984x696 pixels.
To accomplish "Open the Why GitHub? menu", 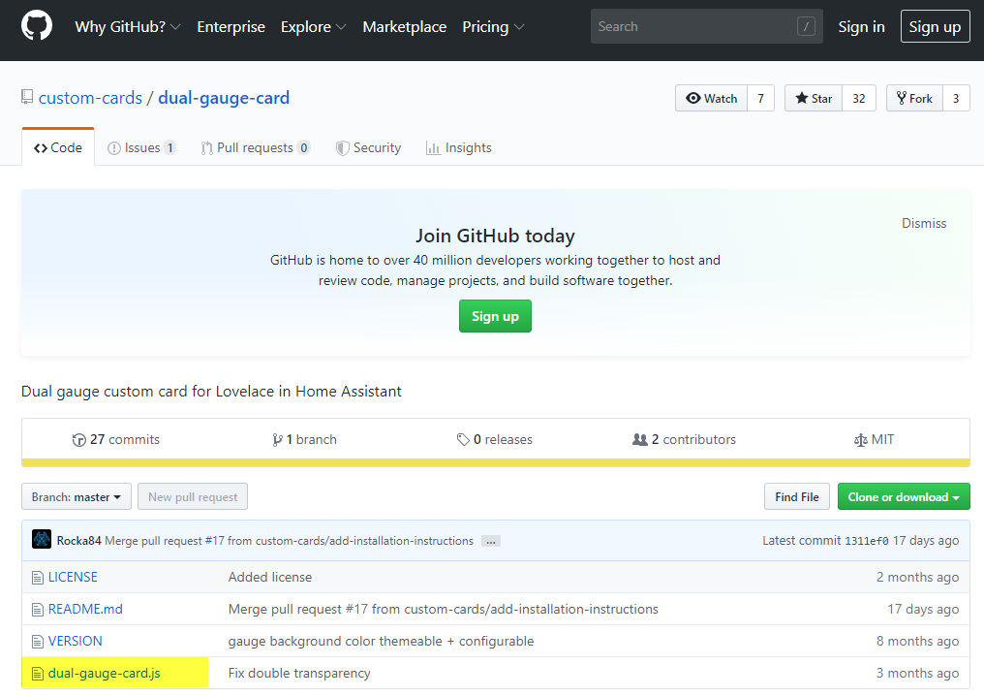I will point(127,27).
